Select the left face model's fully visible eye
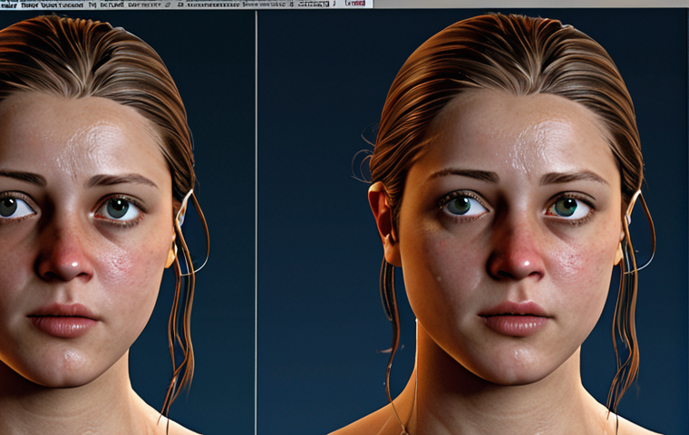The width and height of the screenshot is (689, 435). (118, 209)
